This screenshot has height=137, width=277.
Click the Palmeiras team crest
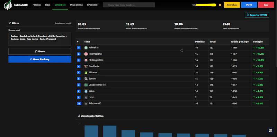(x=86, y=48)
